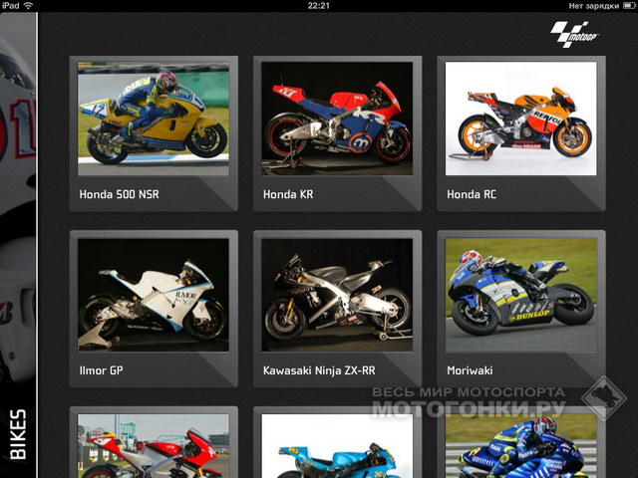The image size is (638, 478).
Task: Select the 'Ilmor GP' label
Action: click(x=101, y=370)
